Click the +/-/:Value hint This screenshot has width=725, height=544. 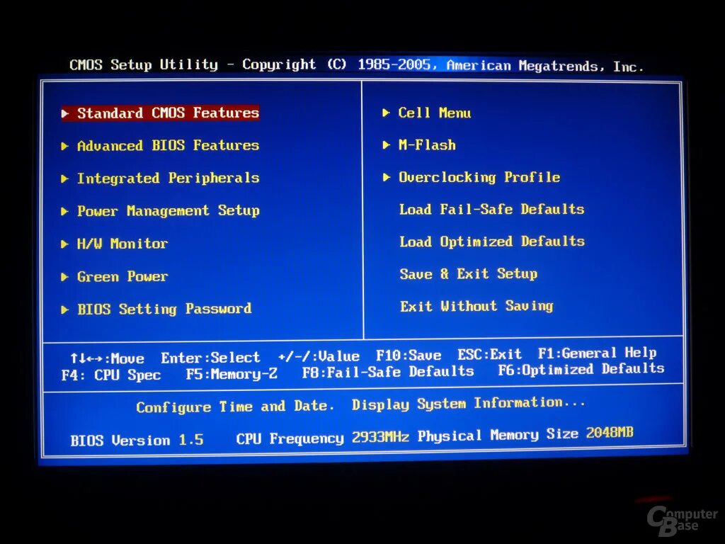point(319,356)
